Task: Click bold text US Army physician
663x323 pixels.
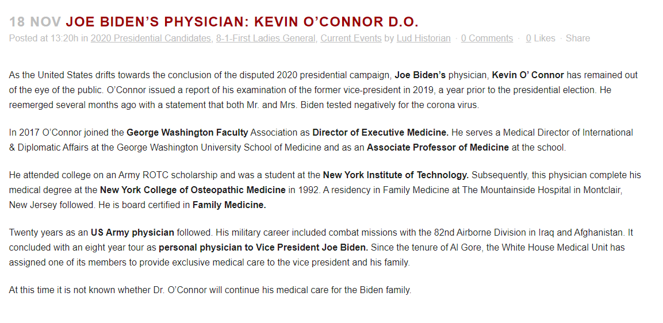Action: (x=132, y=233)
